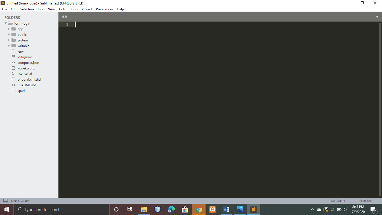Open Microsoft Edge from the taskbar
382x215 pixels.
(x=171, y=209)
